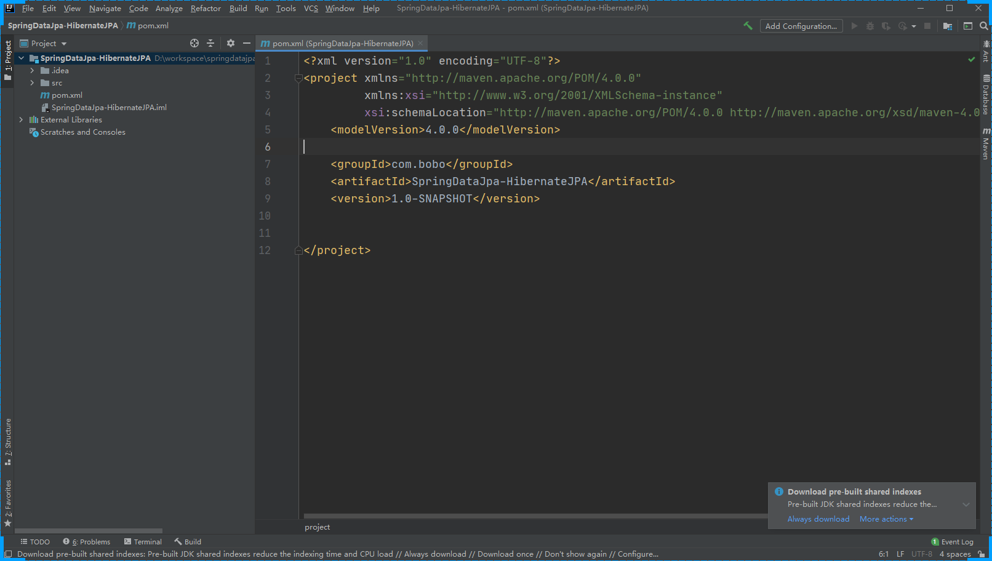Click the Build project hammer icon
This screenshot has height=561, width=992.
pos(748,26)
